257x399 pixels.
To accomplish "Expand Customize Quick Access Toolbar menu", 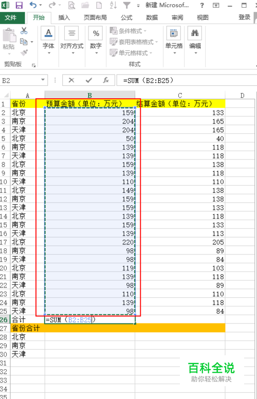I will click(x=138, y=5).
